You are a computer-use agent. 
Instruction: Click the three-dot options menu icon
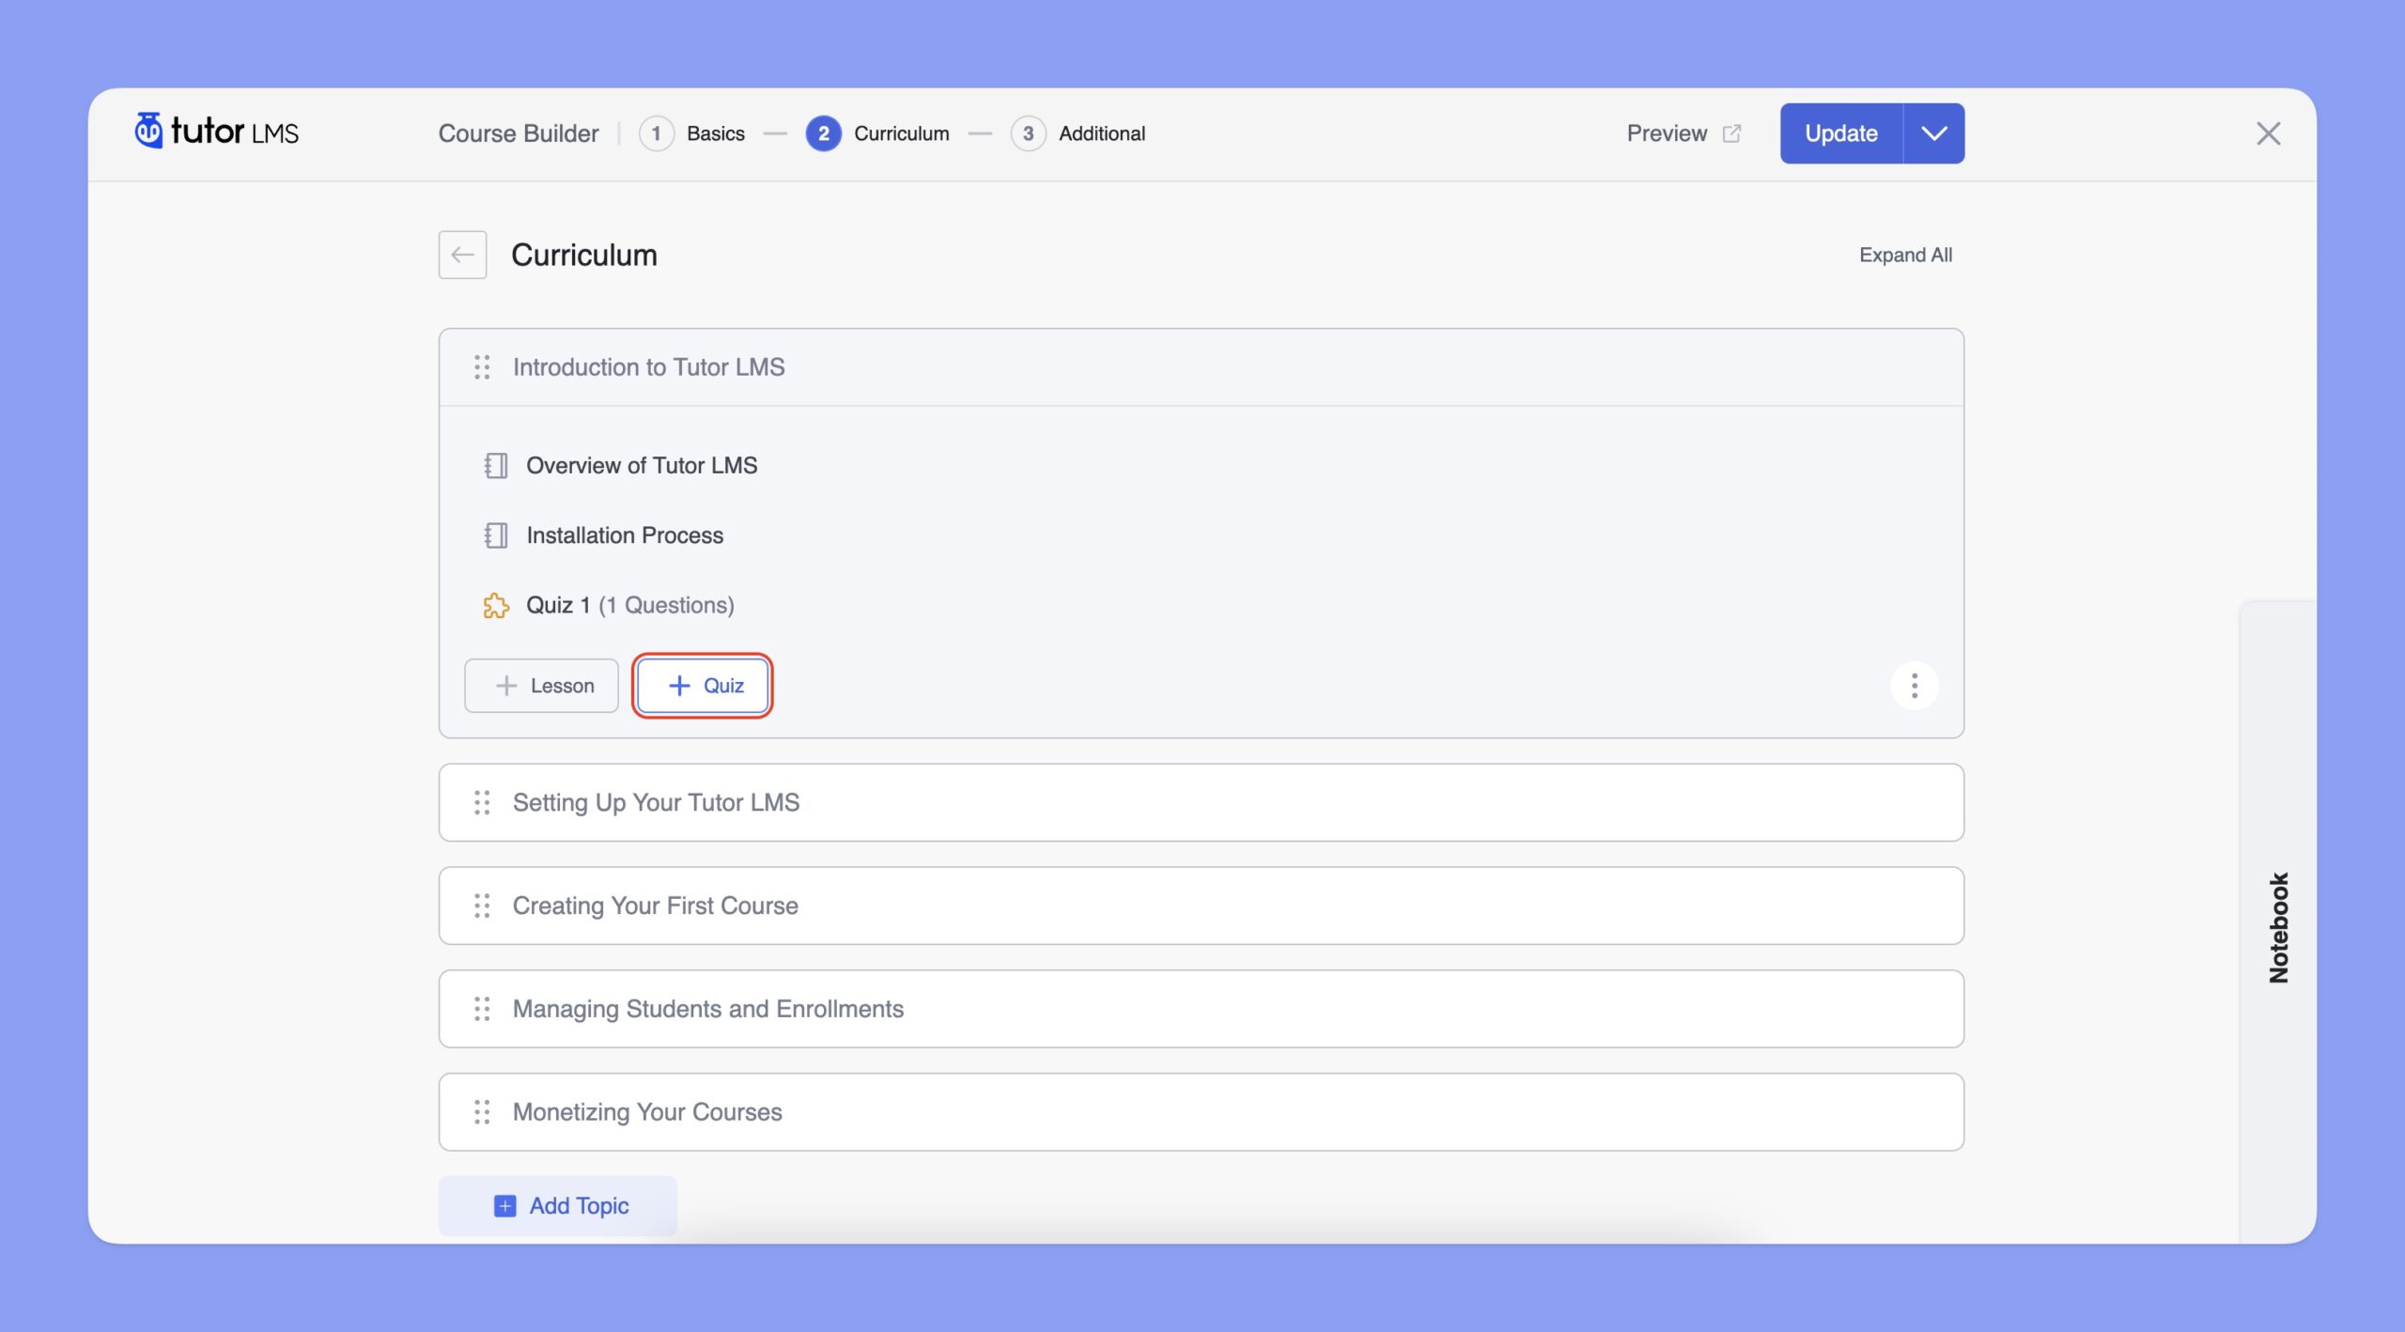[1915, 686]
